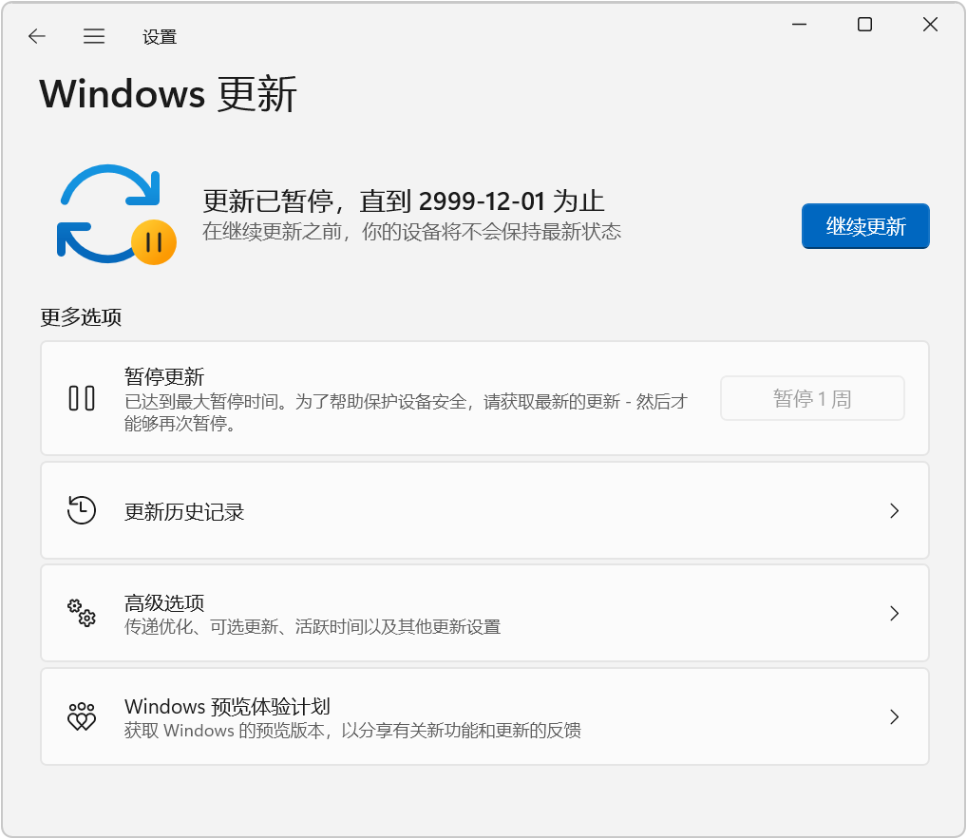Viewport: 967px width, 839px height.
Task: Click the clock history icon
Action: (82, 510)
